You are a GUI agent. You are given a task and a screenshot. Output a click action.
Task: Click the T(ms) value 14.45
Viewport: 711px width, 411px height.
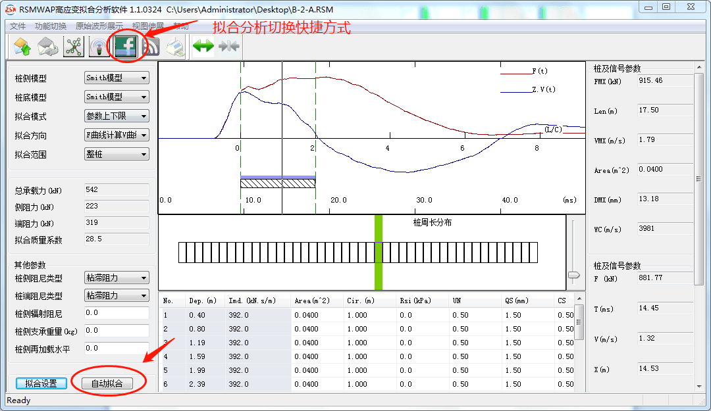[665, 308]
